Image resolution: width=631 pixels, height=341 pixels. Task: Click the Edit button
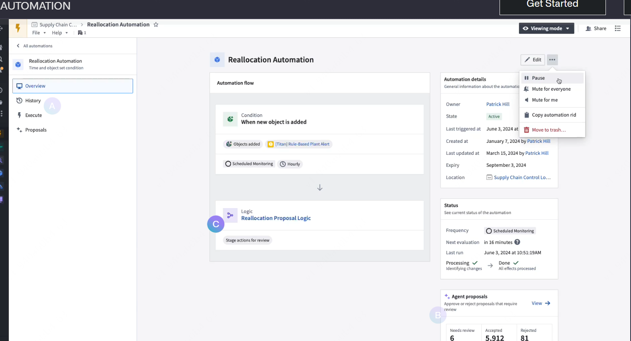[533, 60]
